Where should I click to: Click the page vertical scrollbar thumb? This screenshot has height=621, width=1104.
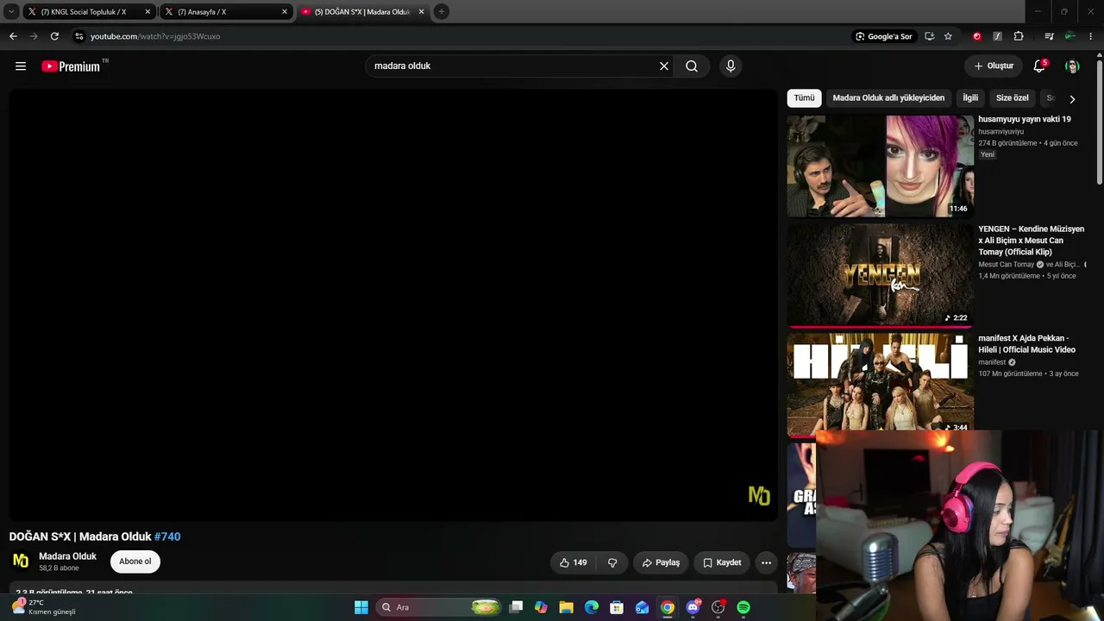(1099, 121)
